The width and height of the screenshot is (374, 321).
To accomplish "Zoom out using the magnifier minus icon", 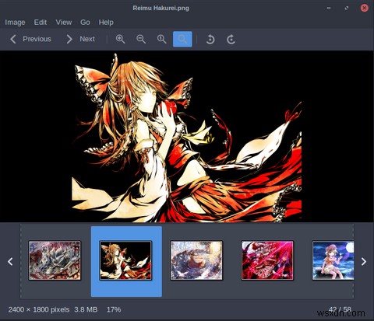I will [x=141, y=39].
